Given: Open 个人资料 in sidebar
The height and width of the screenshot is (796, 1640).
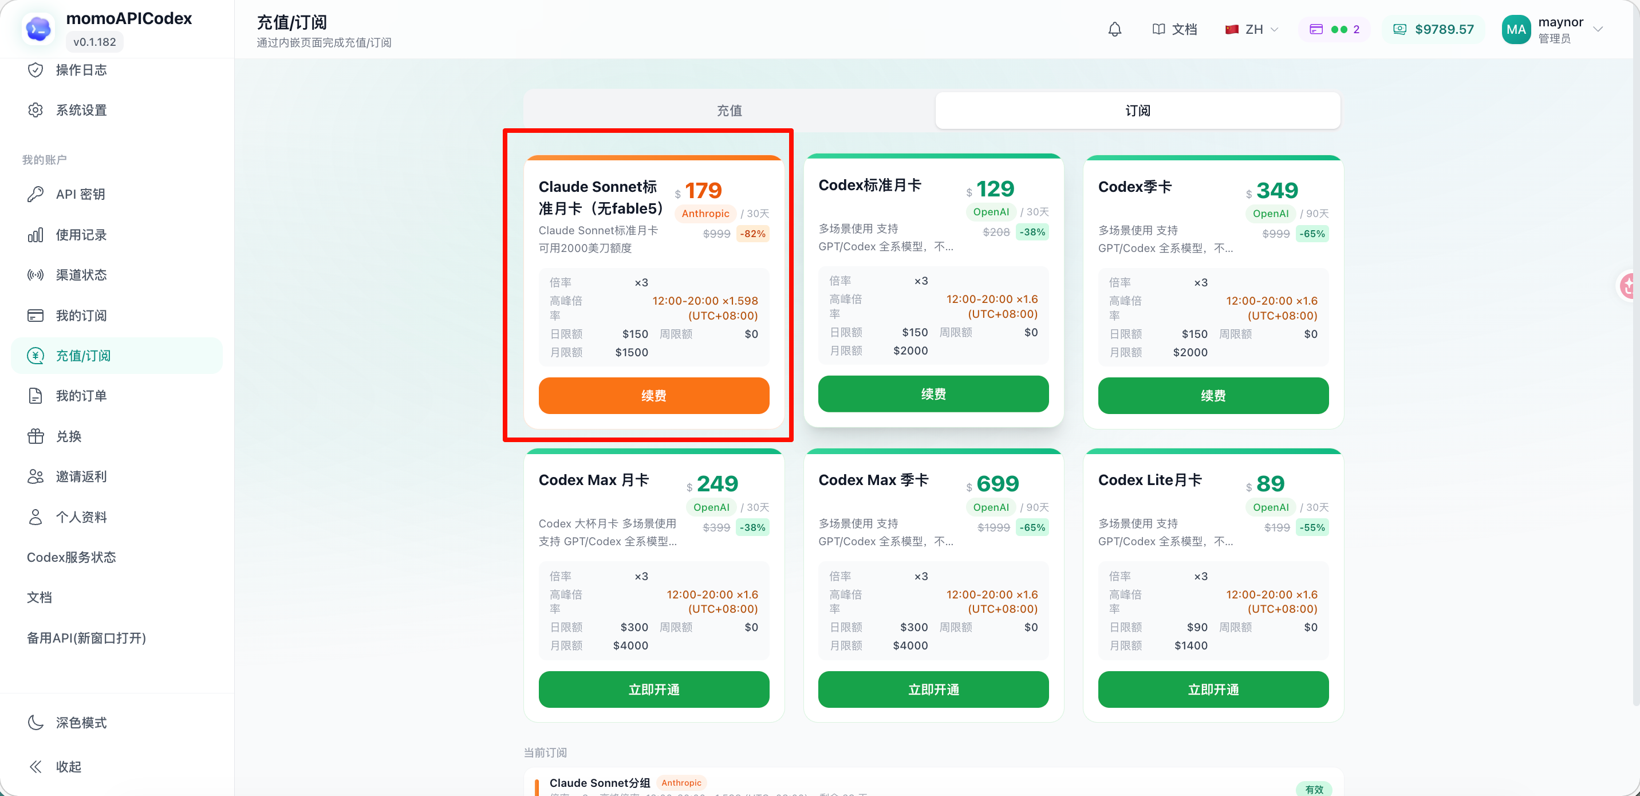Looking at the screenshot, I should (117, 517).
